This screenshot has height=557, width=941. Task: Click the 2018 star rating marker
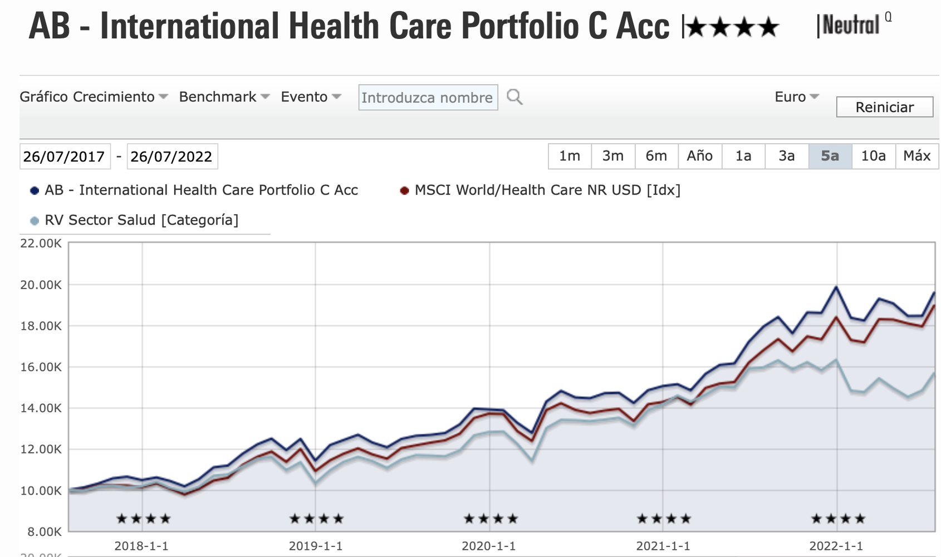pyautogui.click(x=143, y=519)
